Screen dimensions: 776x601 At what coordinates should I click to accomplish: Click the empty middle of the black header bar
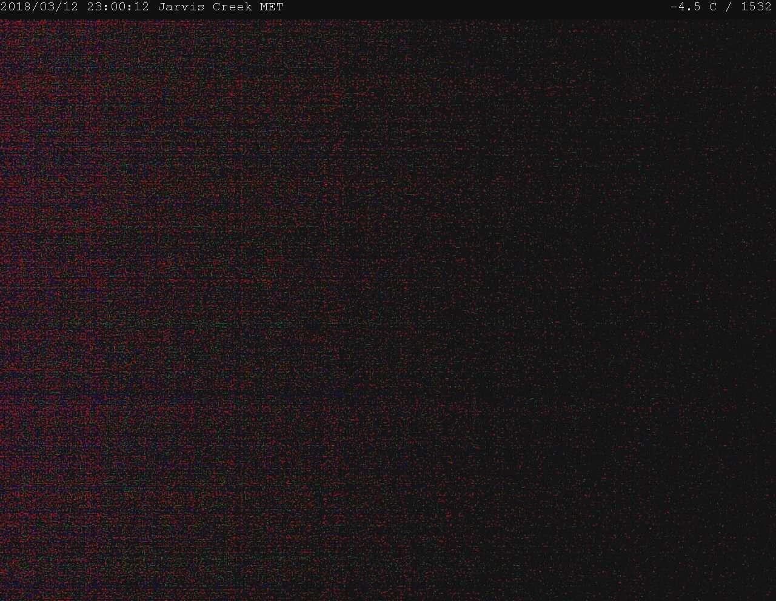click(473, 7)
